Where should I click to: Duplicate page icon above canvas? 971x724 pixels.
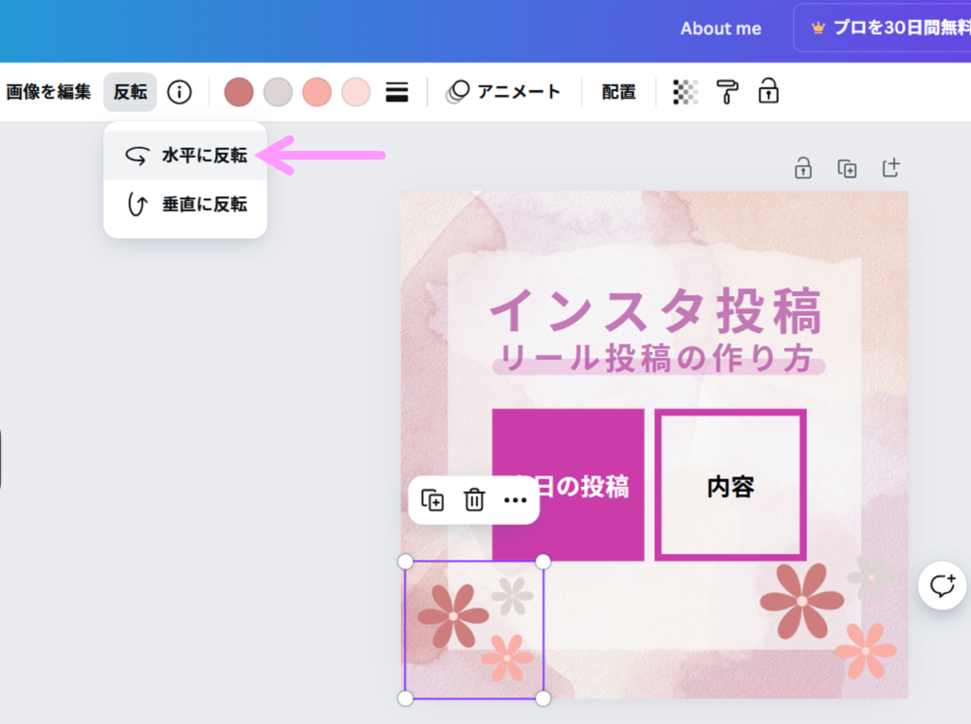pos(847,169)
